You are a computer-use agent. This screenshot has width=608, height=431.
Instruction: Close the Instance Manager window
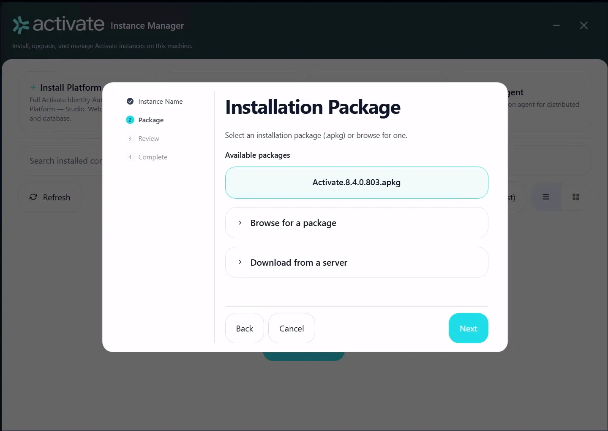584,25
